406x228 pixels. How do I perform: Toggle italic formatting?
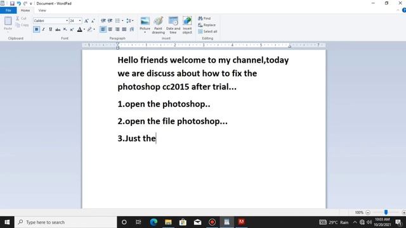tap(44, 30)
